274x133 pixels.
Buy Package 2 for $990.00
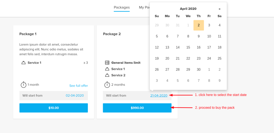(137, 108)
